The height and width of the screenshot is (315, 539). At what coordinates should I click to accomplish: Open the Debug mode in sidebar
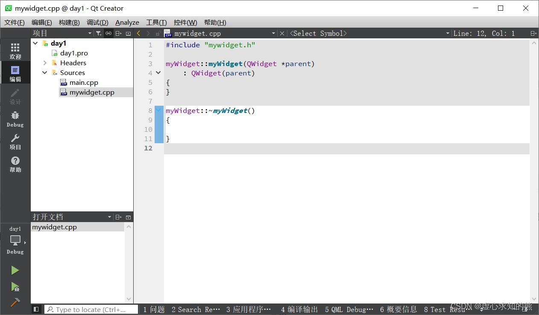(15, 119)
